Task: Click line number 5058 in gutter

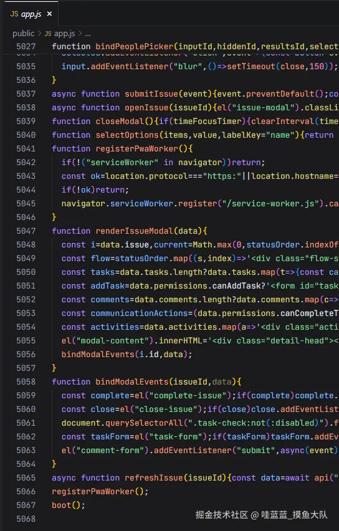Action: (26, 381)
